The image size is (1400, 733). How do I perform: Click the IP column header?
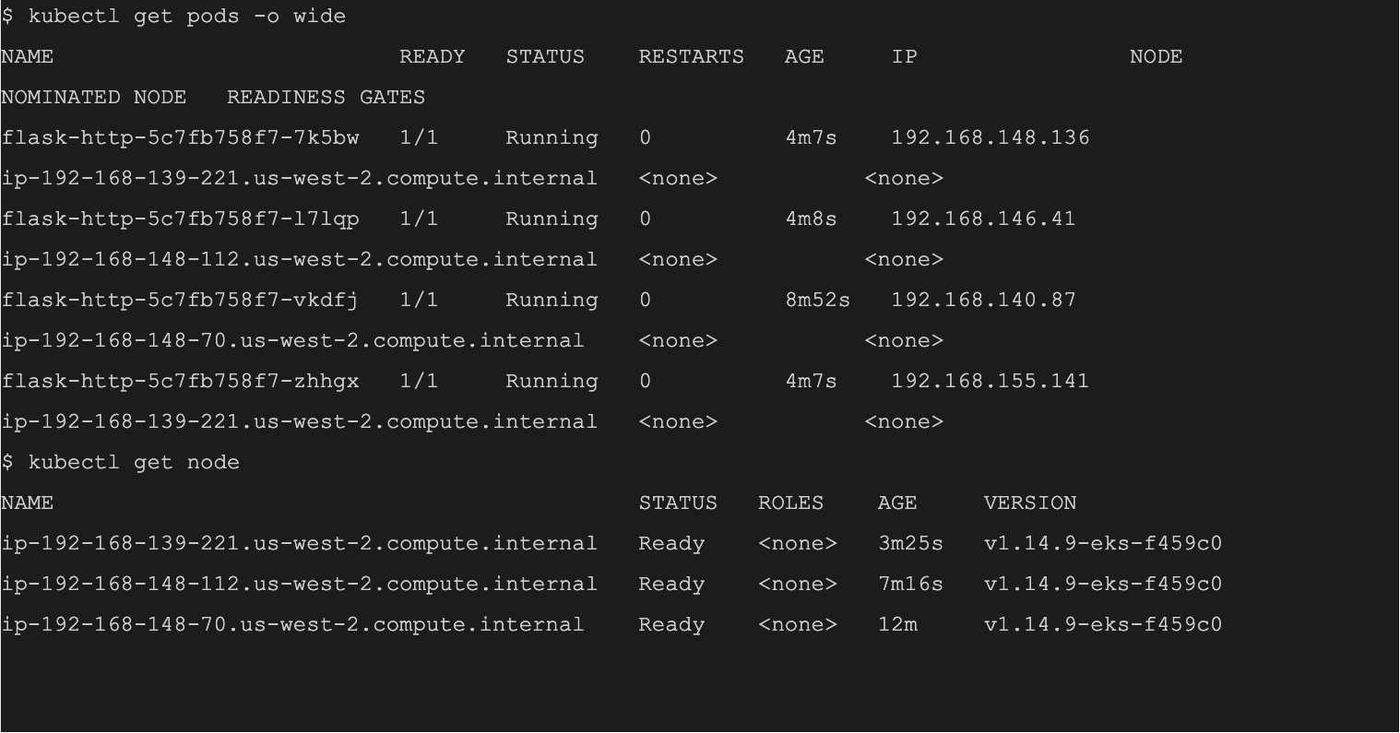[x=904, y=57]
